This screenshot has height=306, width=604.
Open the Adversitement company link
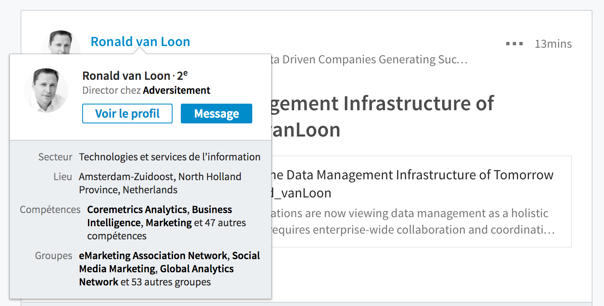(177, 90)
